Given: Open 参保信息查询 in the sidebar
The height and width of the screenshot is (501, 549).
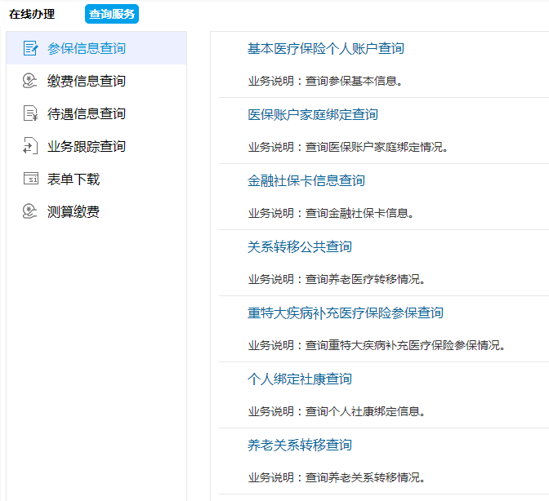Looking at the screenshot, I should point(96,48).
